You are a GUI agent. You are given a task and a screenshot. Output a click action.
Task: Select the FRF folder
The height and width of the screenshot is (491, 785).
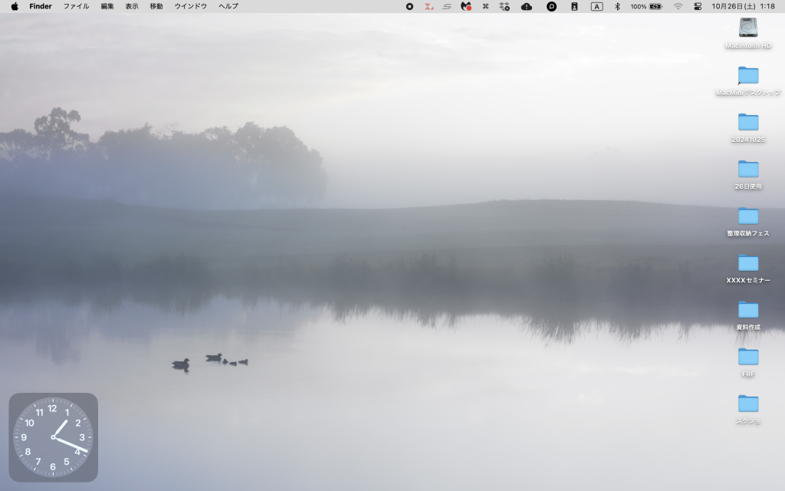coord(748,357)
